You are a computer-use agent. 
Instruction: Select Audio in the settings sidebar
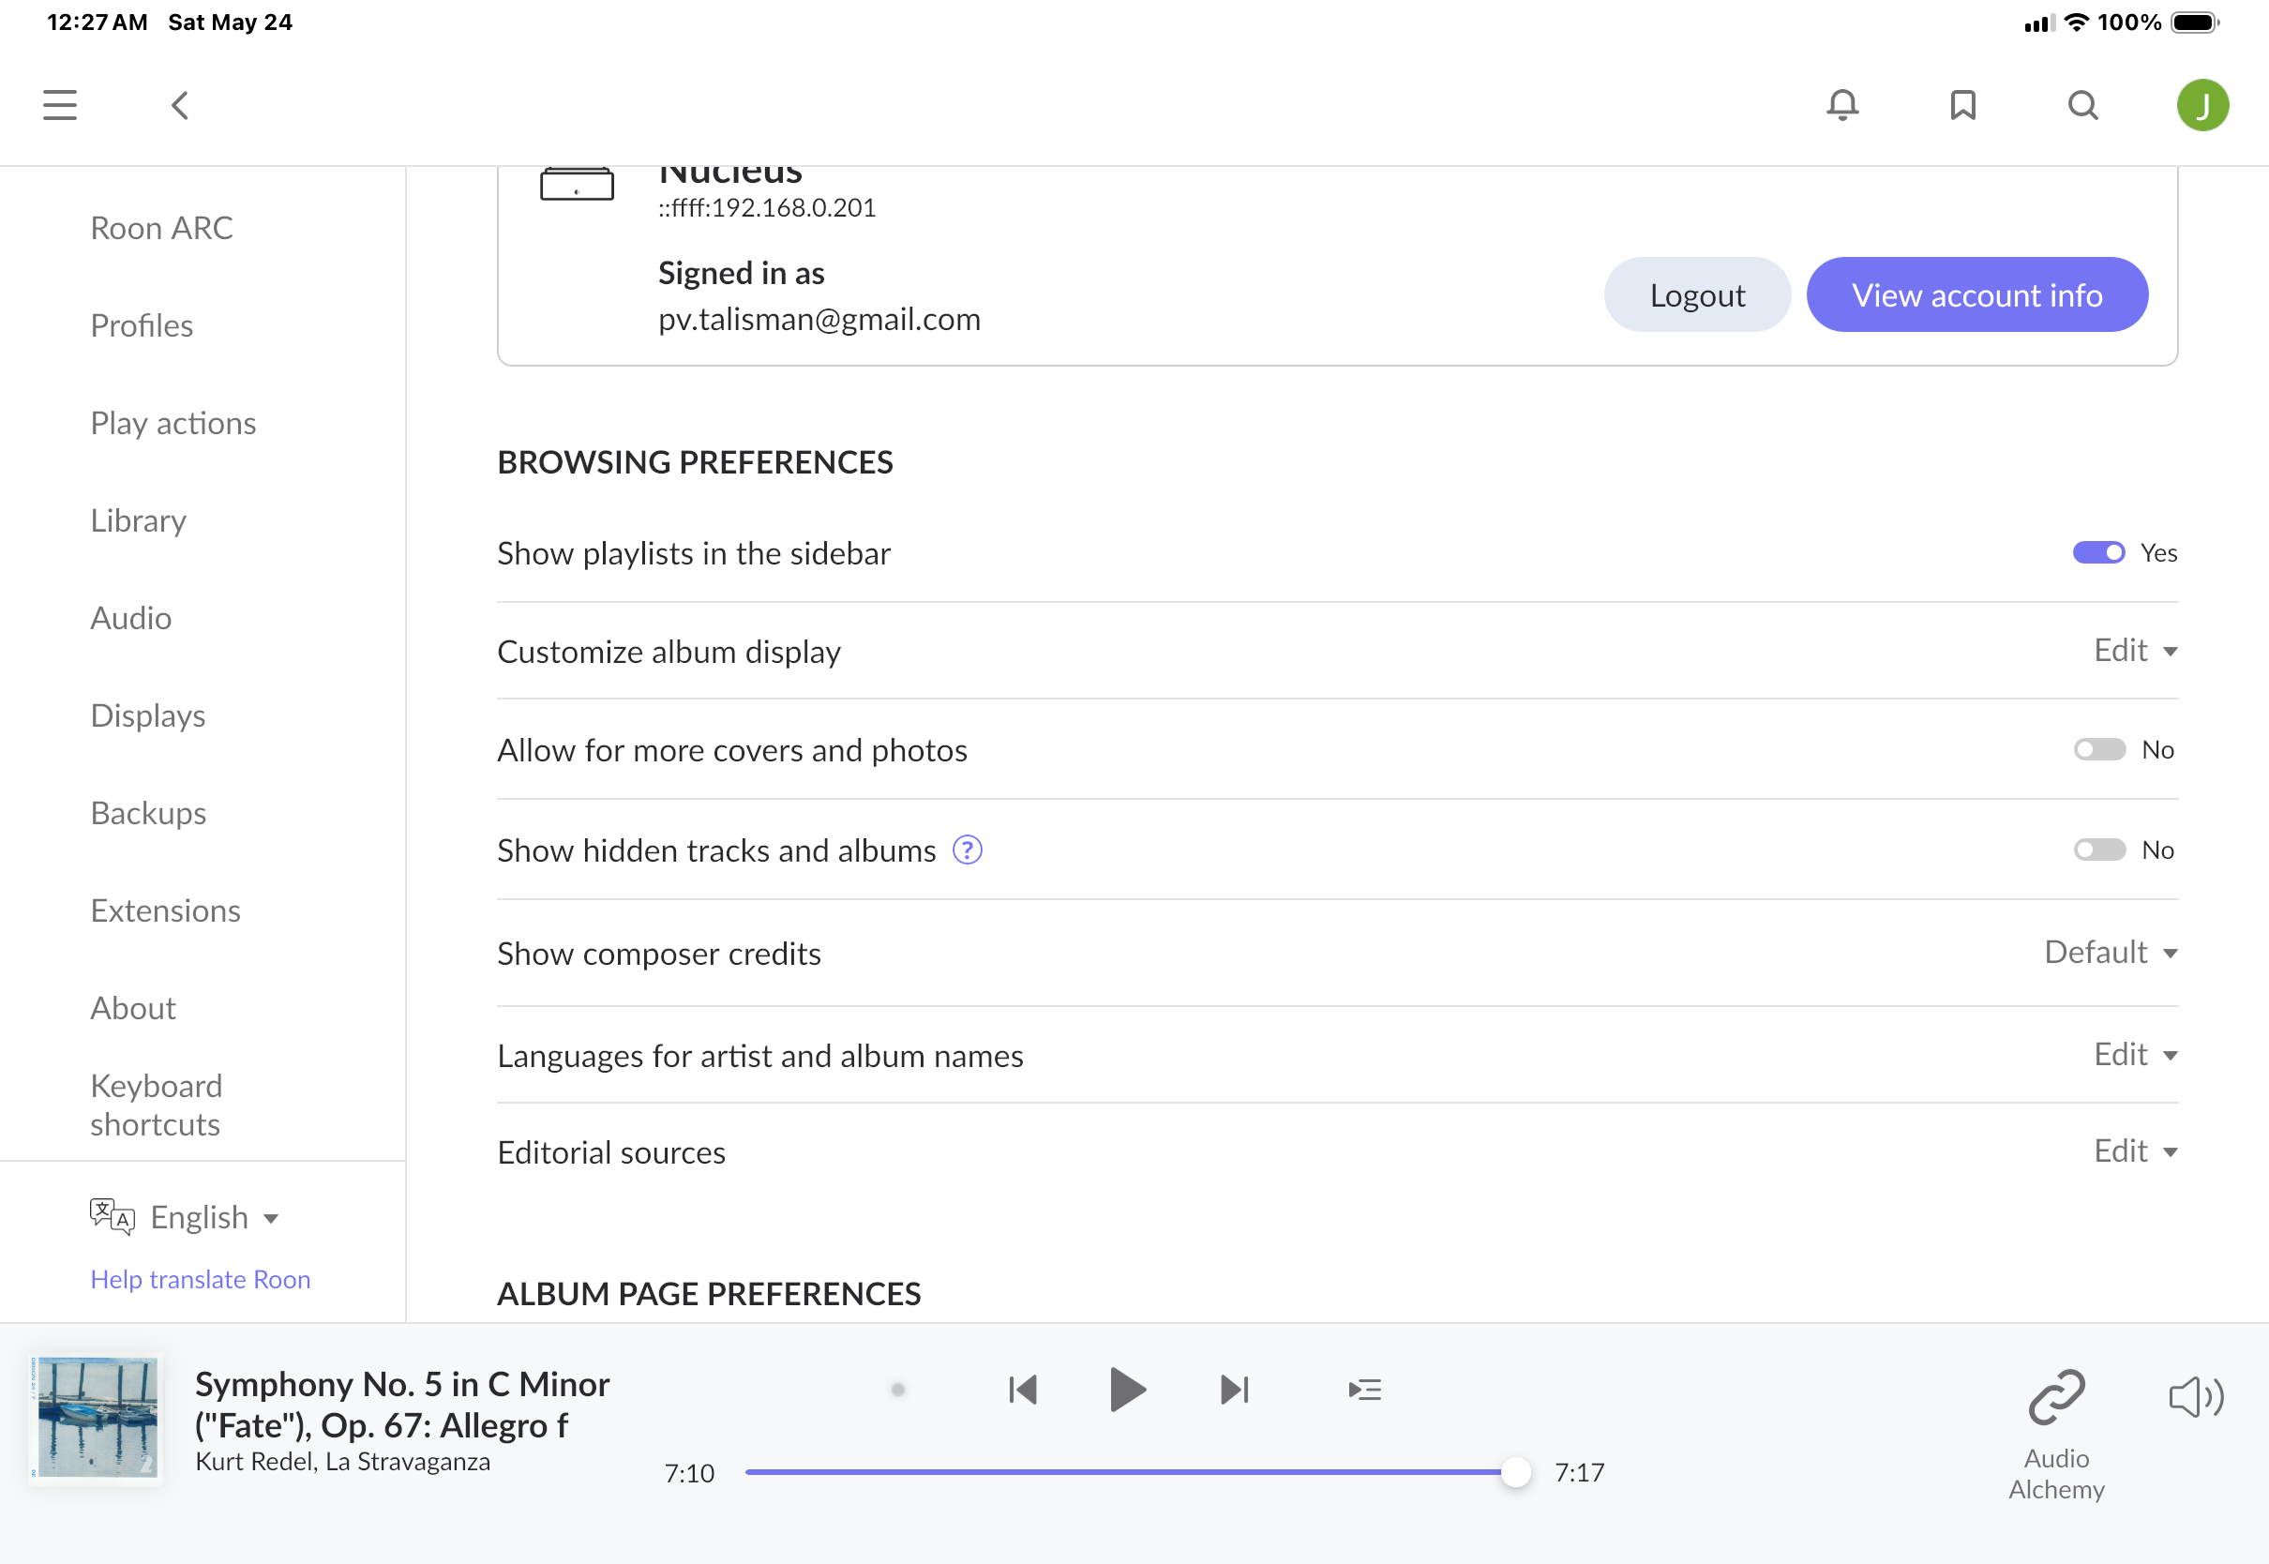click(x=131, y=617)
